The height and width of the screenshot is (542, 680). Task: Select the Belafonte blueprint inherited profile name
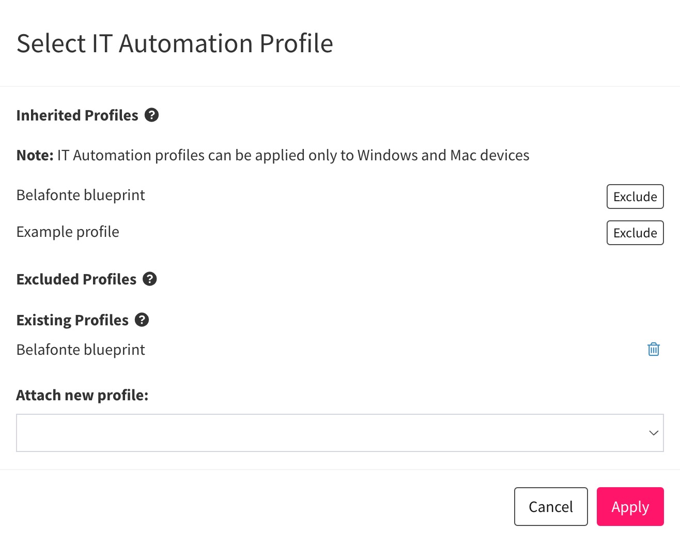click(81, 195)
